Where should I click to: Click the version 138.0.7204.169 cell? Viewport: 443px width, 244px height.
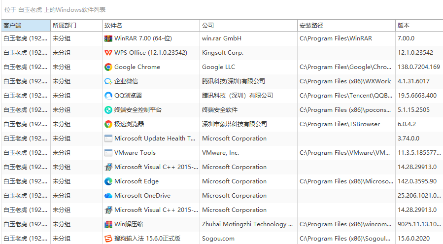coord(419,67)
